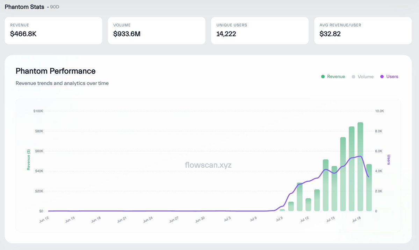Click the $100K y-axis label

[38, 111]
